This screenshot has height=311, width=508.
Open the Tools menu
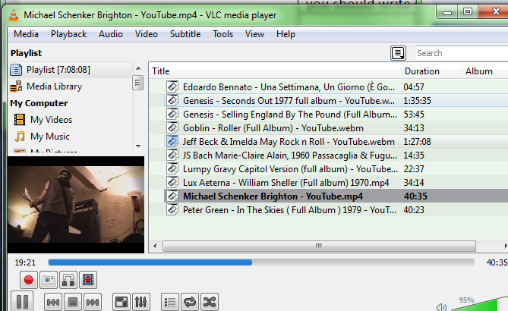click(223, 34)
